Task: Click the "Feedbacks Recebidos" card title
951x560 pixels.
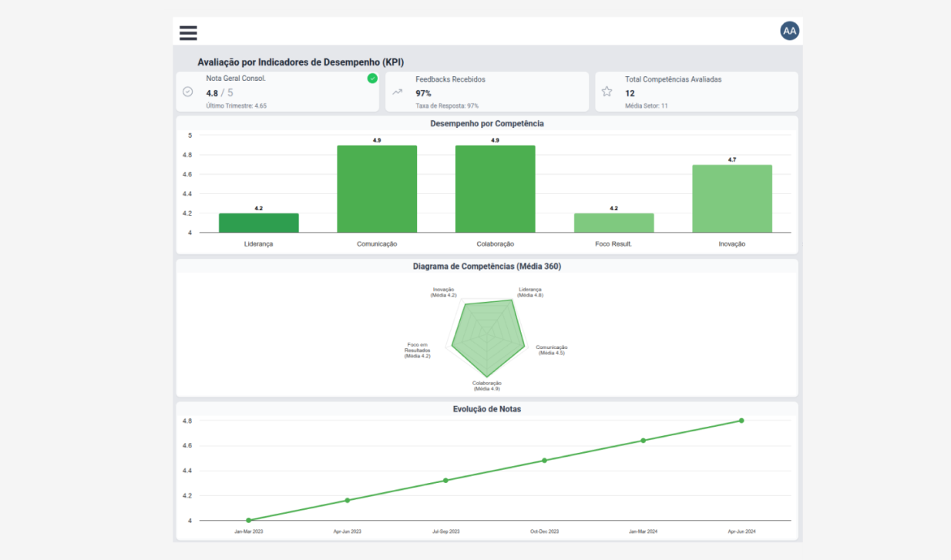Action: 450,79
